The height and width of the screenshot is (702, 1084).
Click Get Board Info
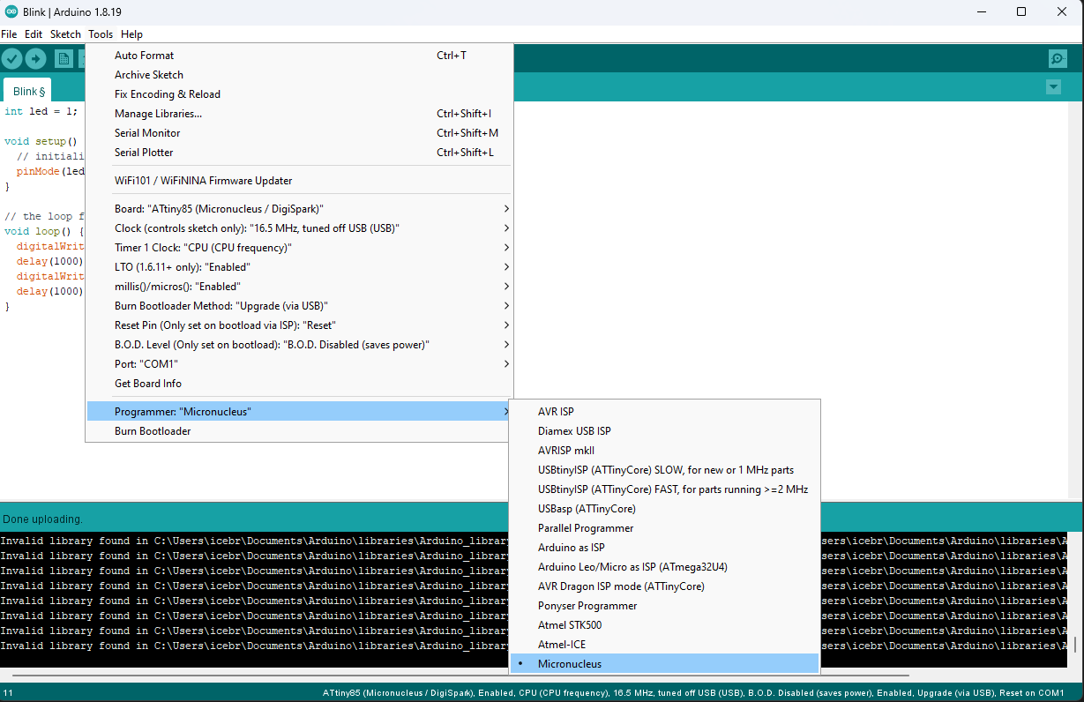pyautogui.click(x=148, y=384)
